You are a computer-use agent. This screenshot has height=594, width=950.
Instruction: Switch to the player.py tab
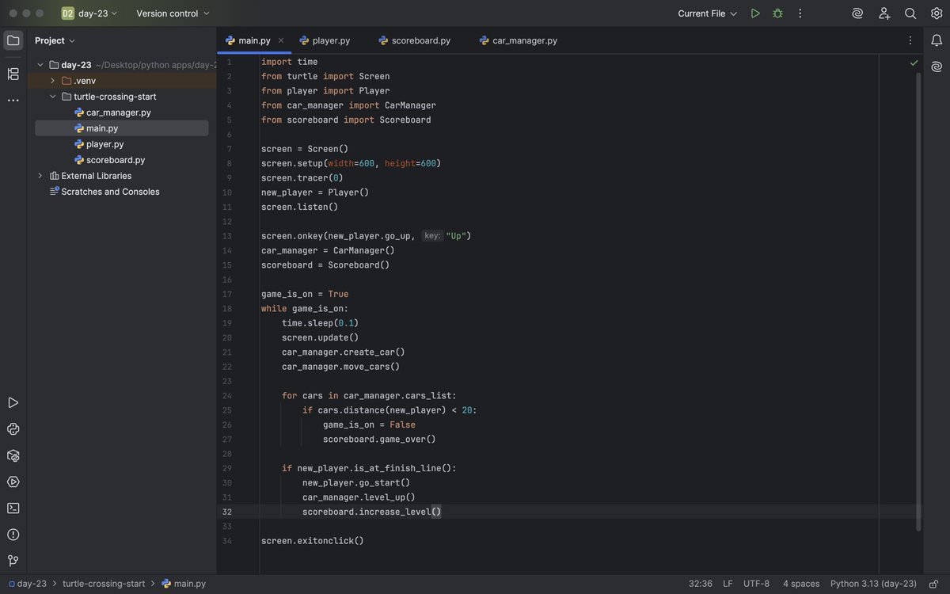[x=324, y=40]
